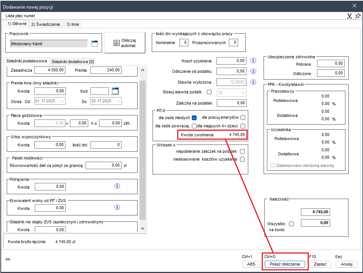Click info icon in Ekwiwalent wolny section
The width and height of the screenshot is (363, 273).
[x=117, y=207]
